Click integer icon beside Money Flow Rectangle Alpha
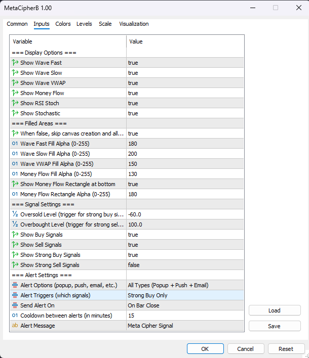This screenshot has height=358, width=309. 15,194
